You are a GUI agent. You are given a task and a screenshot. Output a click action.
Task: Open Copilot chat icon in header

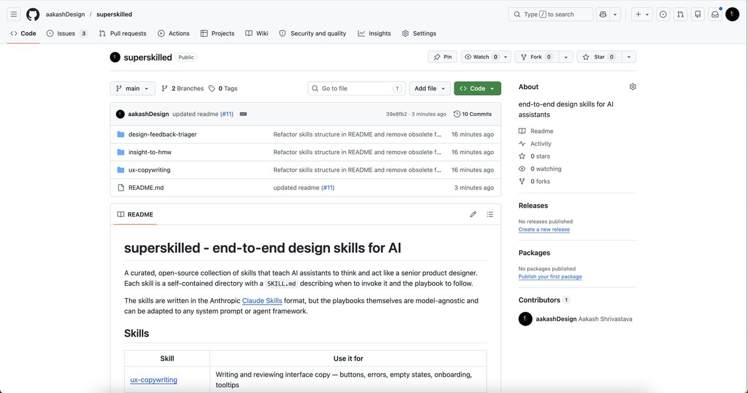[x=603, y=14]
